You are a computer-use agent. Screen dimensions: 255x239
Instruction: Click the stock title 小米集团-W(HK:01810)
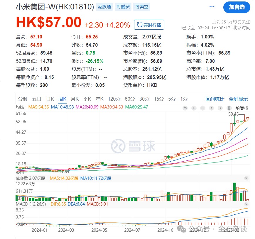[x=55, y=7]
